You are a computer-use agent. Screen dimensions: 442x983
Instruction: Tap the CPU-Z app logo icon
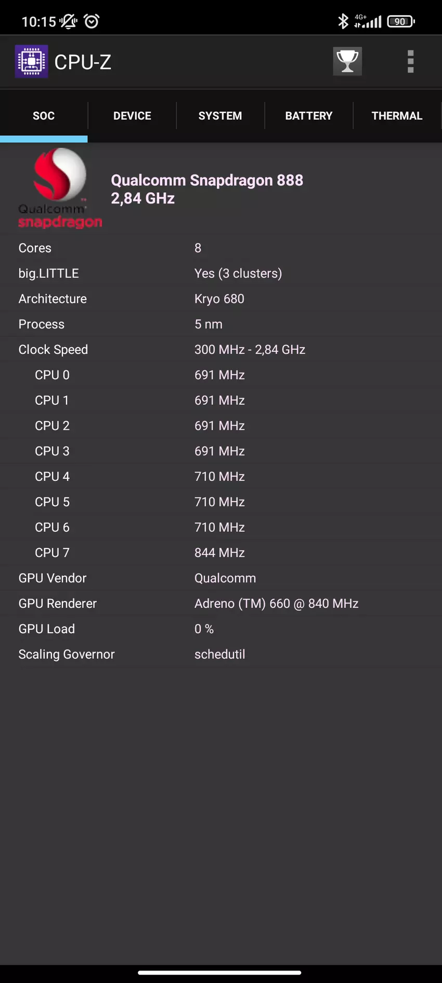point(32,61)
